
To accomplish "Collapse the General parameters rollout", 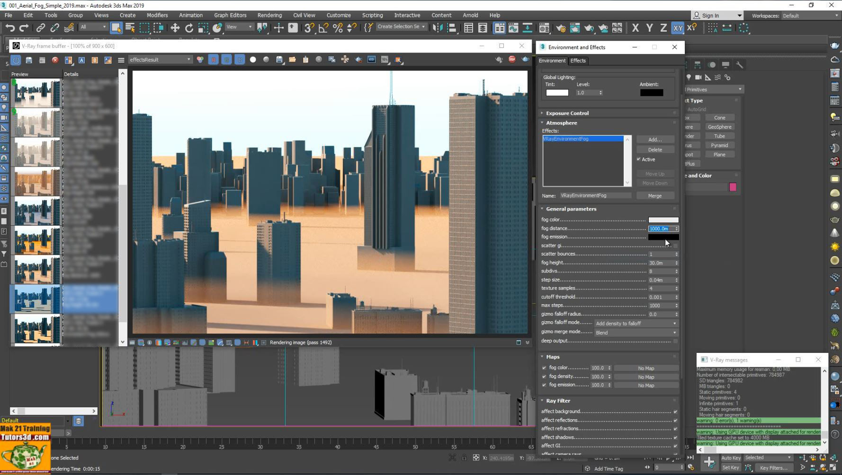I will (x=571, y=209).
